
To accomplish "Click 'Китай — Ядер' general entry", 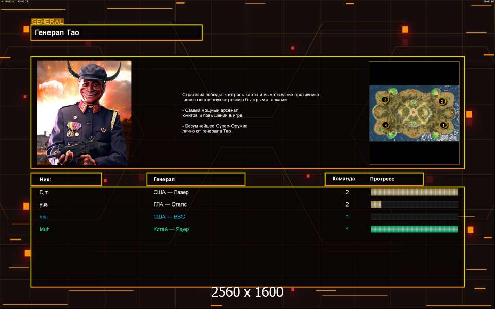I will click(171, 229).
